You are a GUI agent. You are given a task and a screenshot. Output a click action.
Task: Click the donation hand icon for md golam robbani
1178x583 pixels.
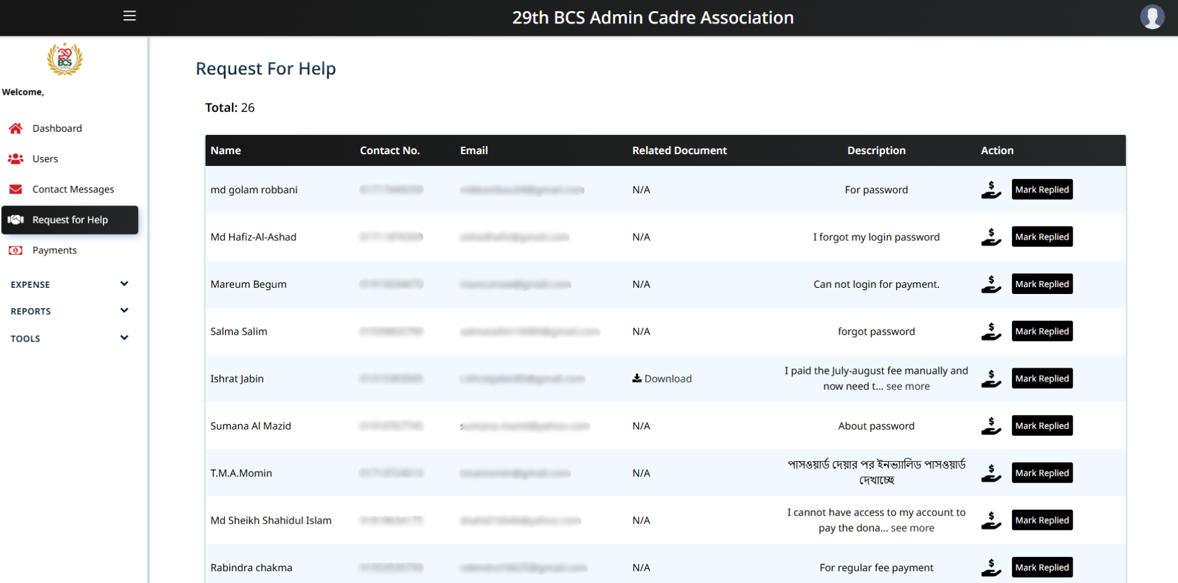click(x=991, y=190)
